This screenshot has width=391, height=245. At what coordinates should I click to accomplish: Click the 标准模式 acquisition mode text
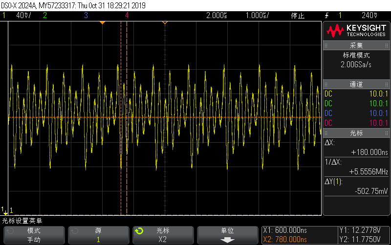(356, 55)
